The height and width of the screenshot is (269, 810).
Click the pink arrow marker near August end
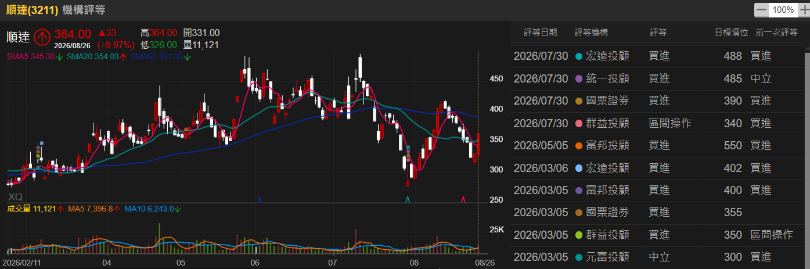tap(463, 199)
